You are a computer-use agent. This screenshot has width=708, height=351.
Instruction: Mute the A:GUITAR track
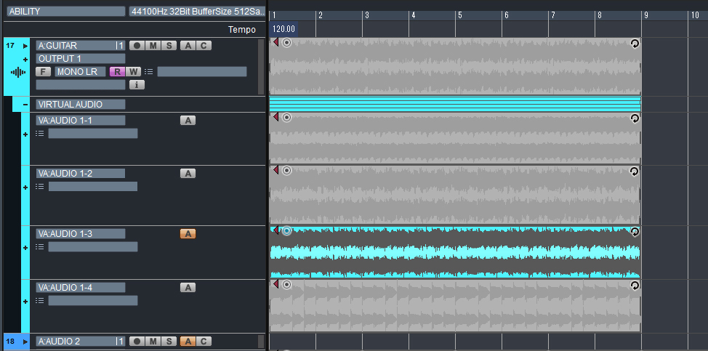[153, 46]
